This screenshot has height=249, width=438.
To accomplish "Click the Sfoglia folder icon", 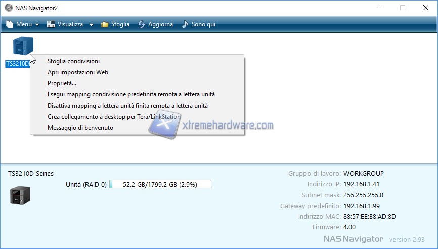I will (105, 24).
